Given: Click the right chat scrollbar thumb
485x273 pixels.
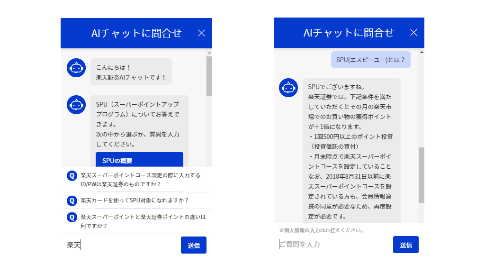Looking at the screenshot, I should (x=422, y=175).
